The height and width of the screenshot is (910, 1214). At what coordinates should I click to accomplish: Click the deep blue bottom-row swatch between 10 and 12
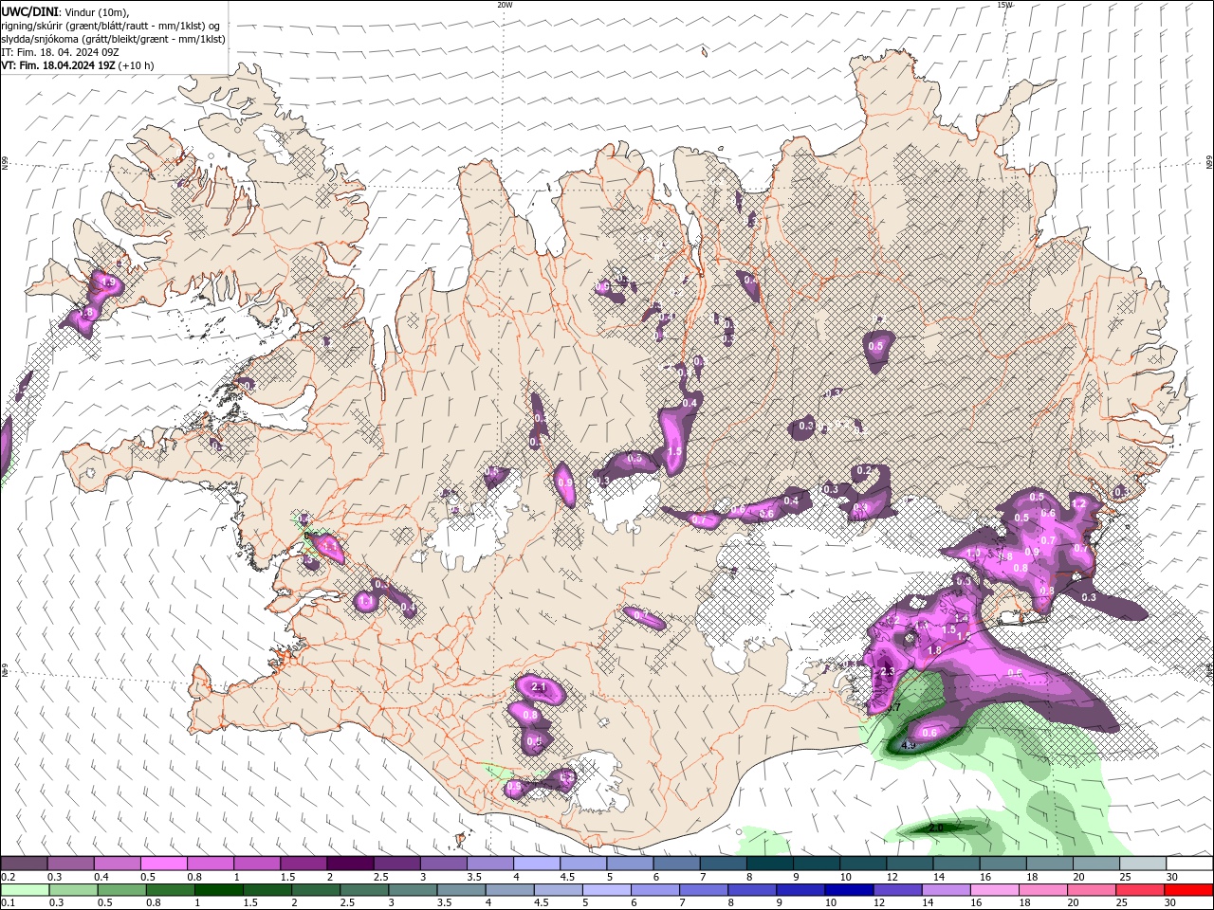click(x=848, y=890)
